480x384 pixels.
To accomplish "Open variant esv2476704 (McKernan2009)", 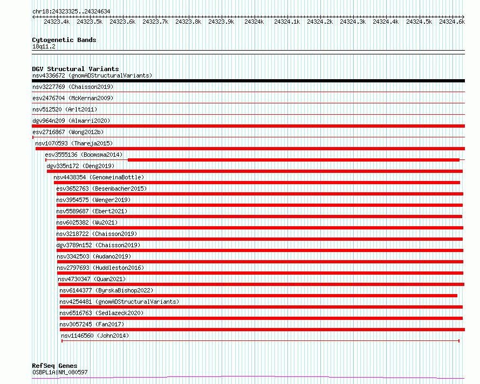I will pos(73,98).
